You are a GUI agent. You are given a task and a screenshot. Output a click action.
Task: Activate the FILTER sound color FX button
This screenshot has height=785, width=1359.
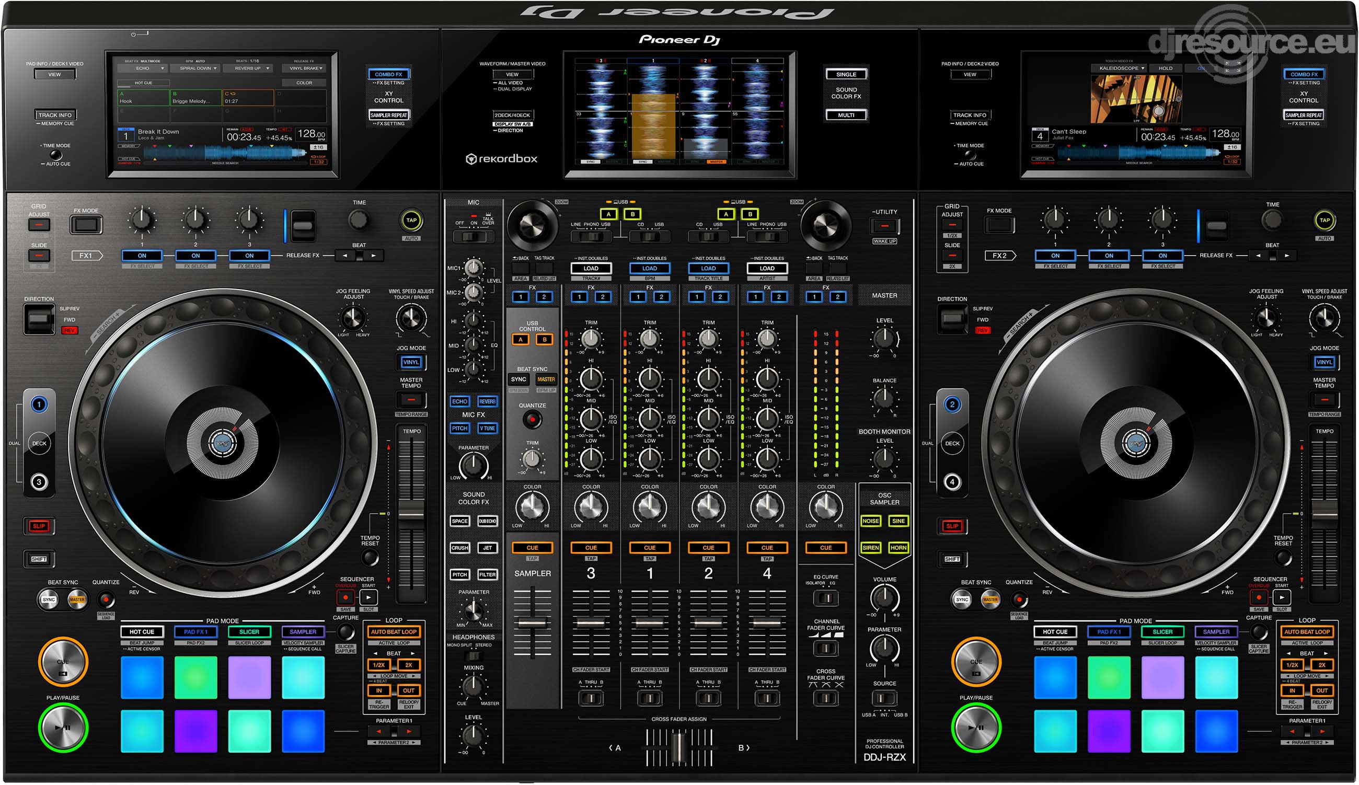coord(487,575)
